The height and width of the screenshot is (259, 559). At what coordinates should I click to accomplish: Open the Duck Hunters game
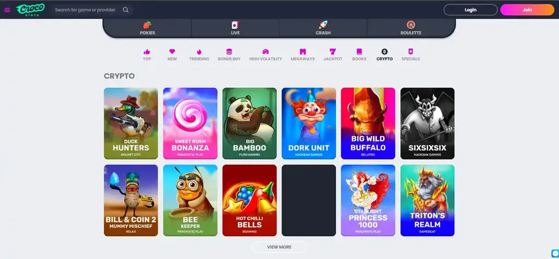coord(131,123)
